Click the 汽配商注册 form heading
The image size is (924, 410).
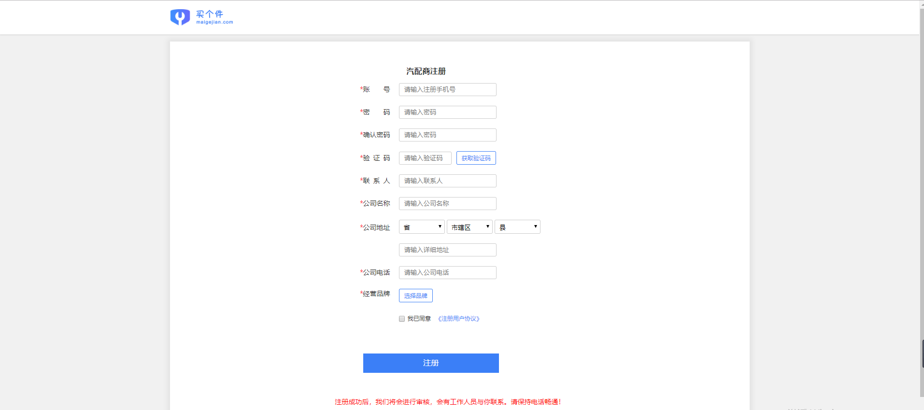point(426,71)
